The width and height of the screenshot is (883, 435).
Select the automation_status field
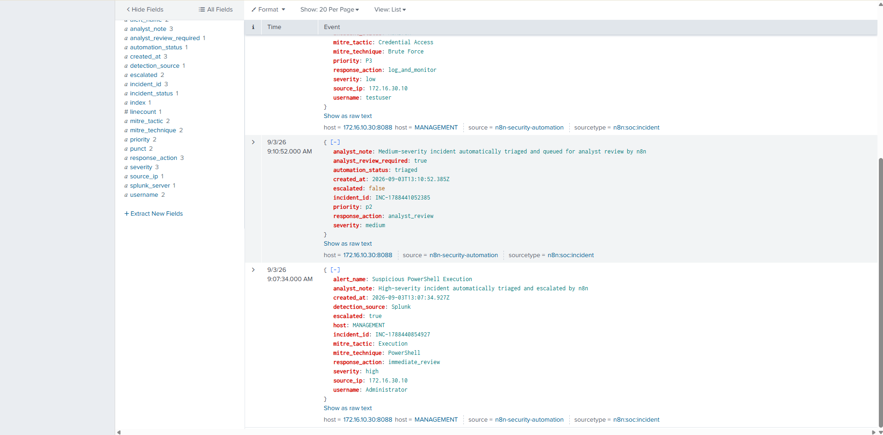(x=156, y=47)
